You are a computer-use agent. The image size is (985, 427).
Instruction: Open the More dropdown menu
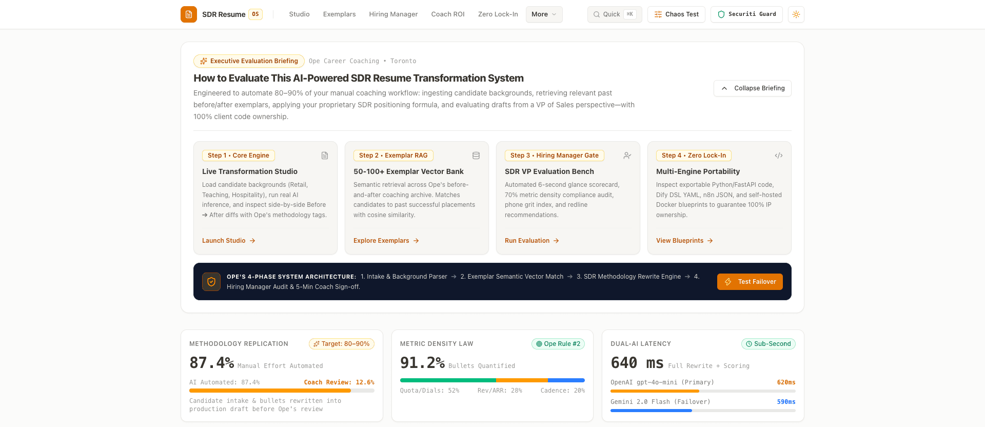[x=544, y=14]
